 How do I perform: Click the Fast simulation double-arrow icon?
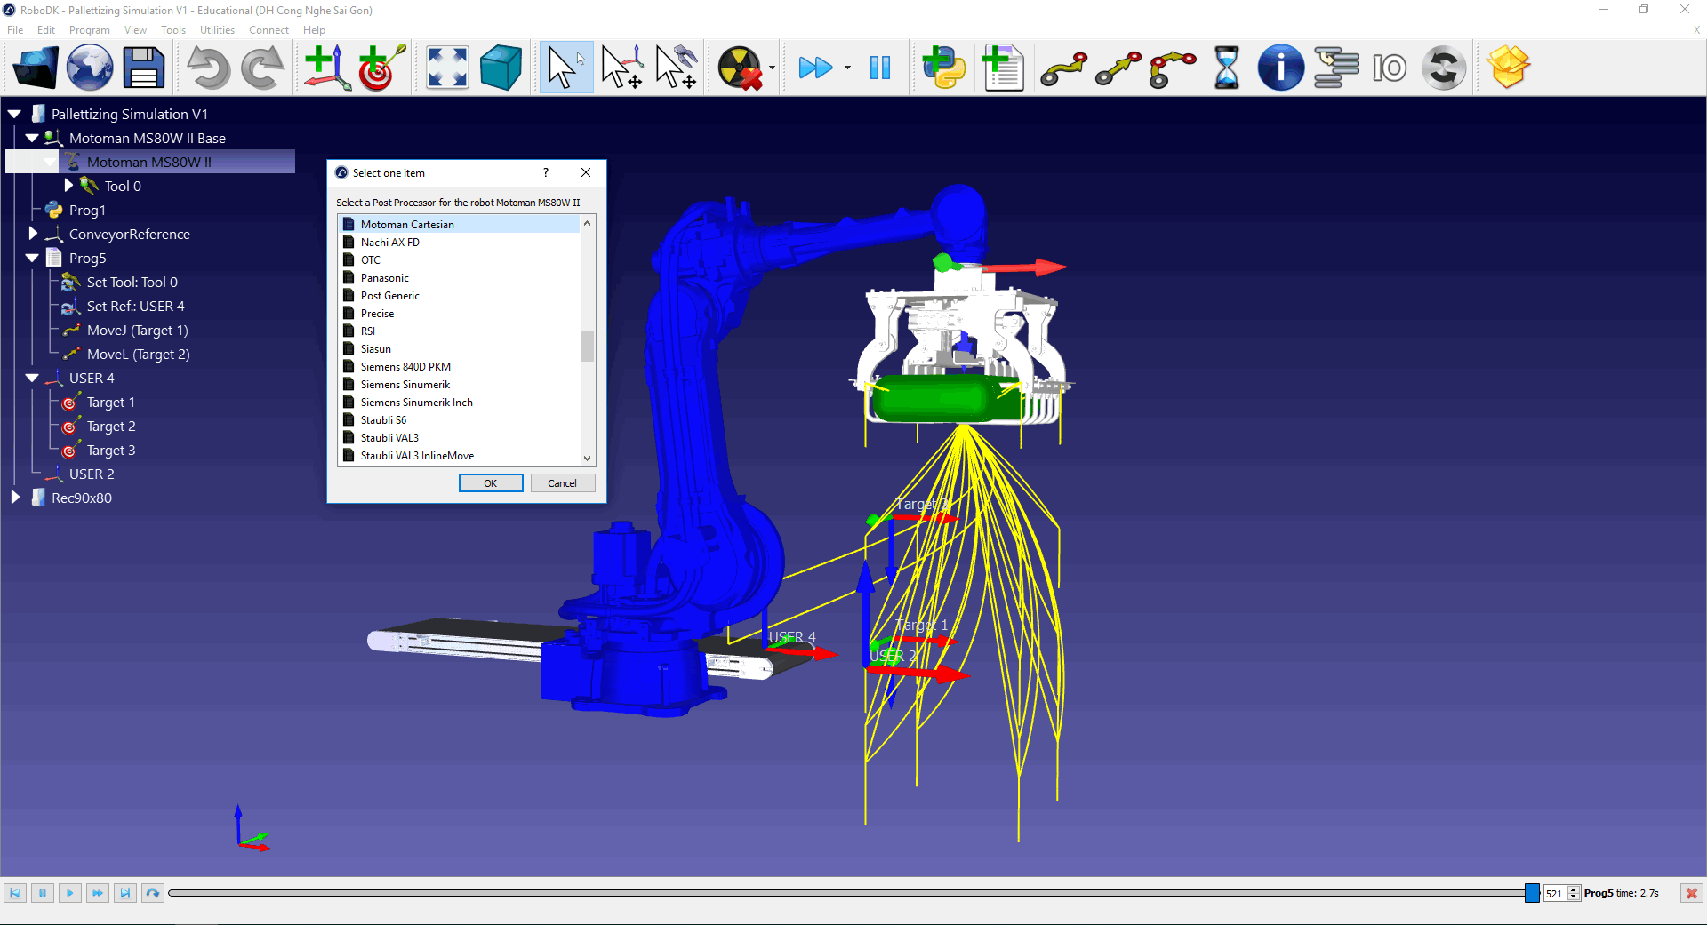click(x=814, y=68)
